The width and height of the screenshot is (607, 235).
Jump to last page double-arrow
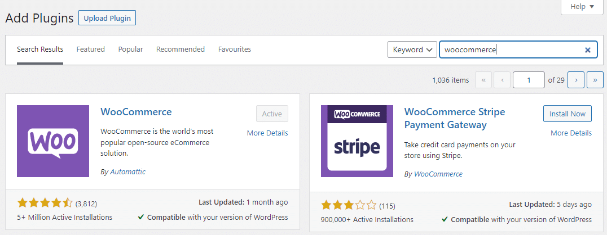[x=595, y=80]
